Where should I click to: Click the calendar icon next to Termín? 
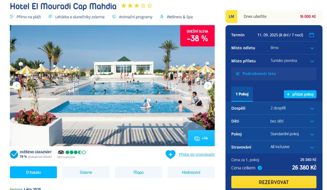click(311, 35)
